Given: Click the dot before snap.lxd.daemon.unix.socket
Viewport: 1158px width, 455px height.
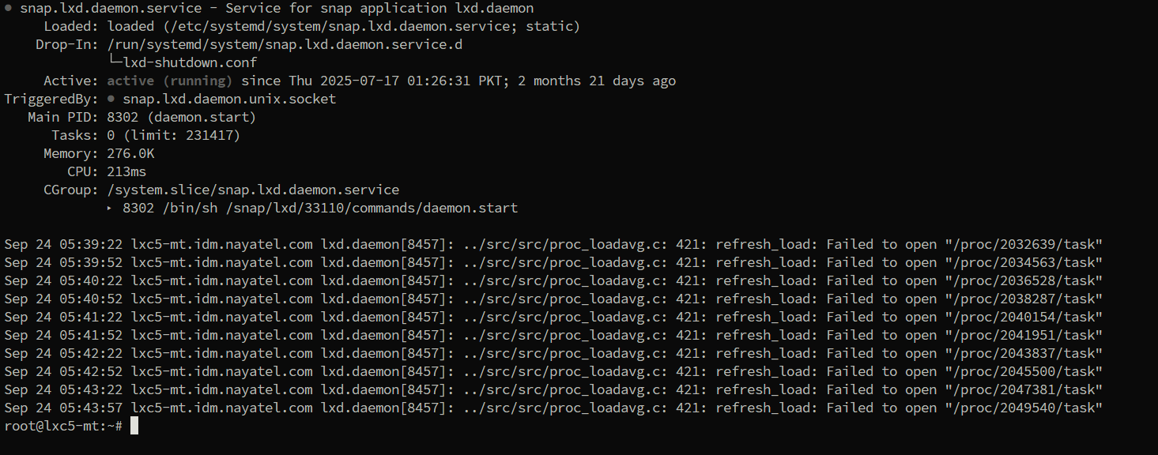Looking at the screenshot, I should [x=111, y=100].
